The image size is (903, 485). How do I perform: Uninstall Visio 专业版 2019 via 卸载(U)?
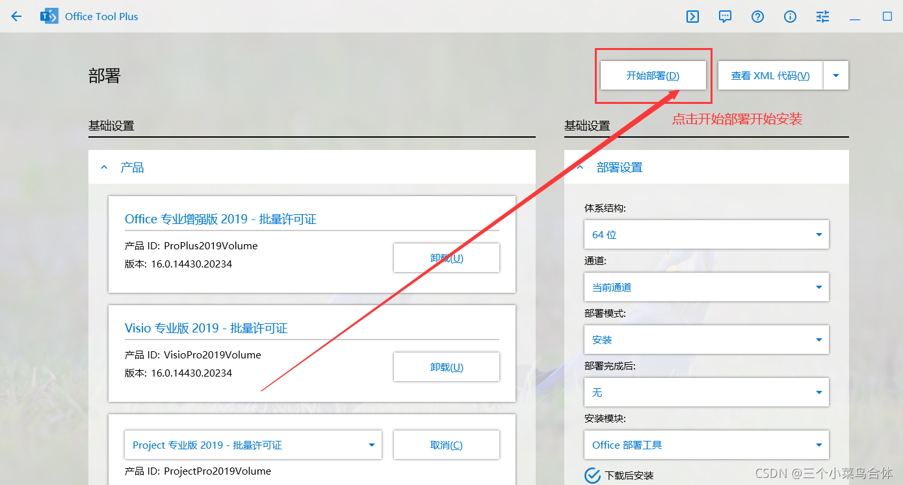coord(447,367)
